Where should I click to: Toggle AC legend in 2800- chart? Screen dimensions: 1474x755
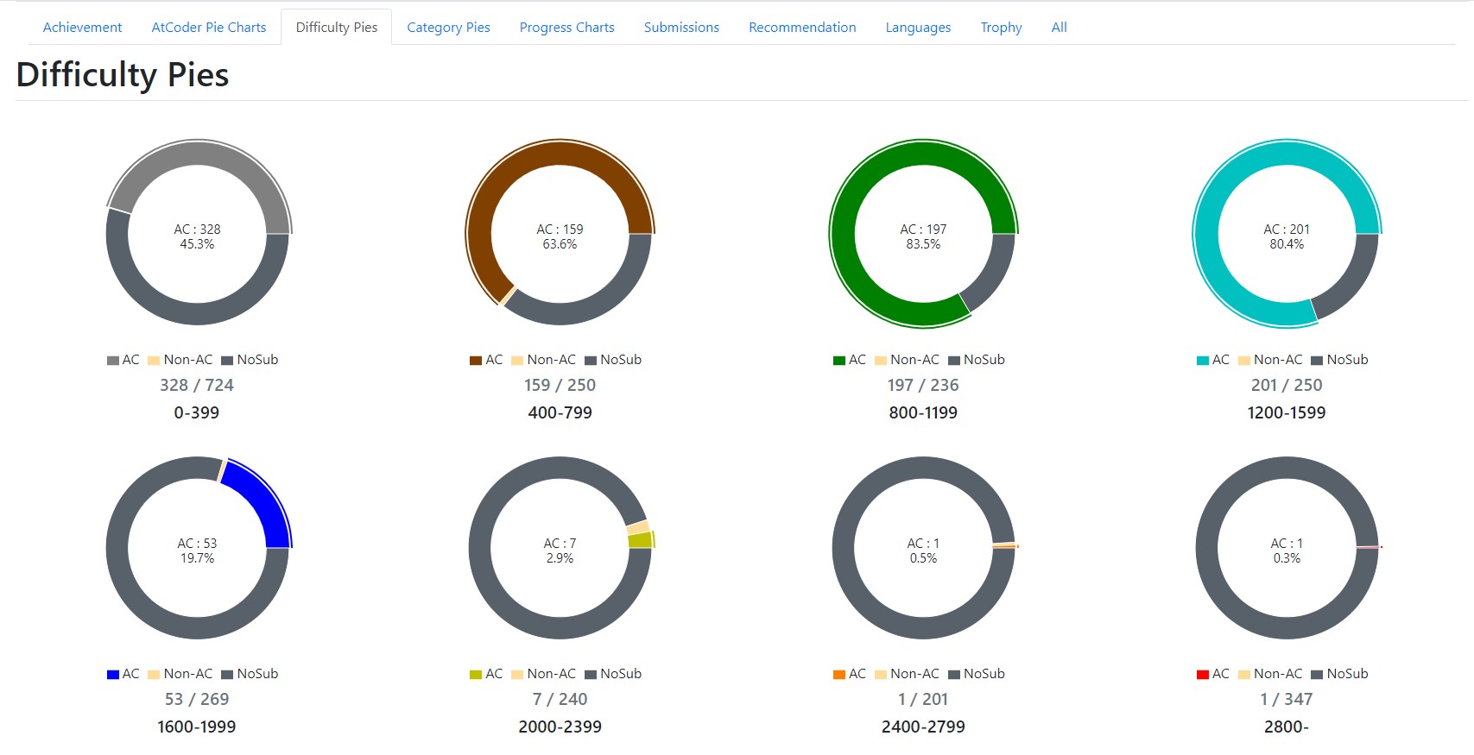tap(1213, 674)
